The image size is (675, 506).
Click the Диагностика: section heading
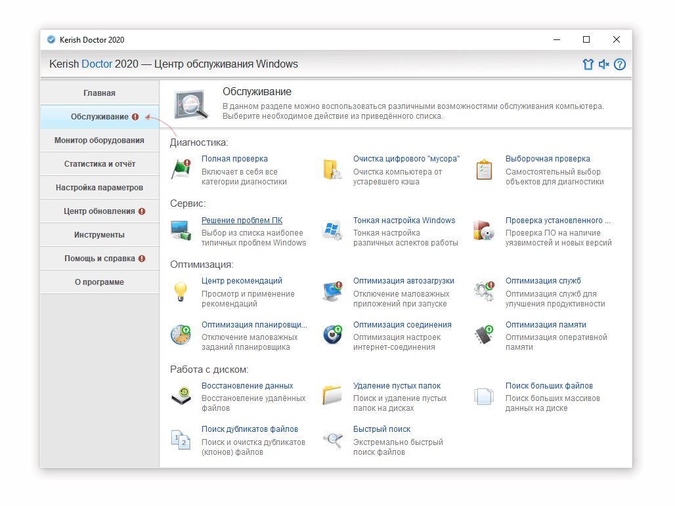tap(199, 142)
